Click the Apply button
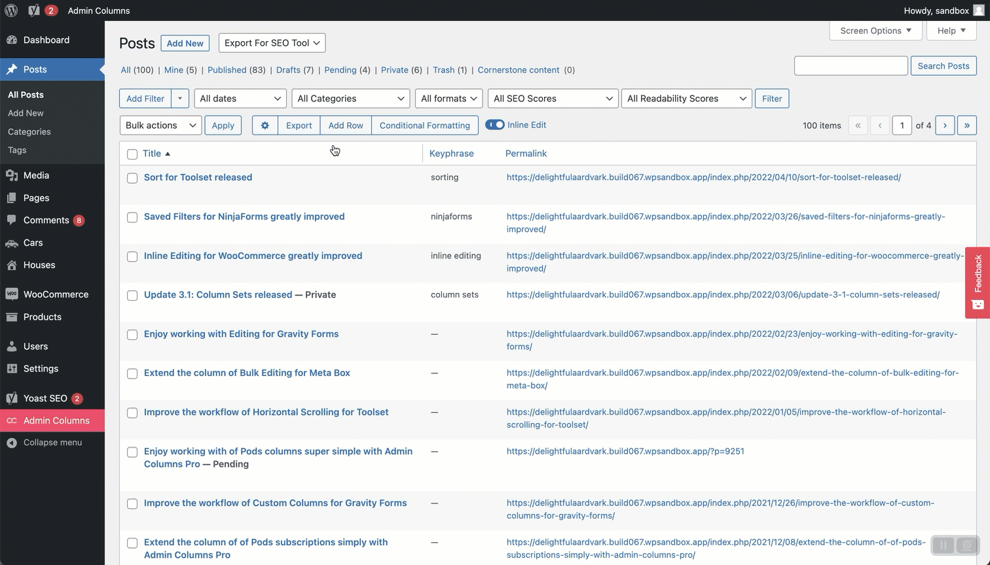Image resolution: width=990 pixels, height=565 pixels. click(x=223, y=126)
